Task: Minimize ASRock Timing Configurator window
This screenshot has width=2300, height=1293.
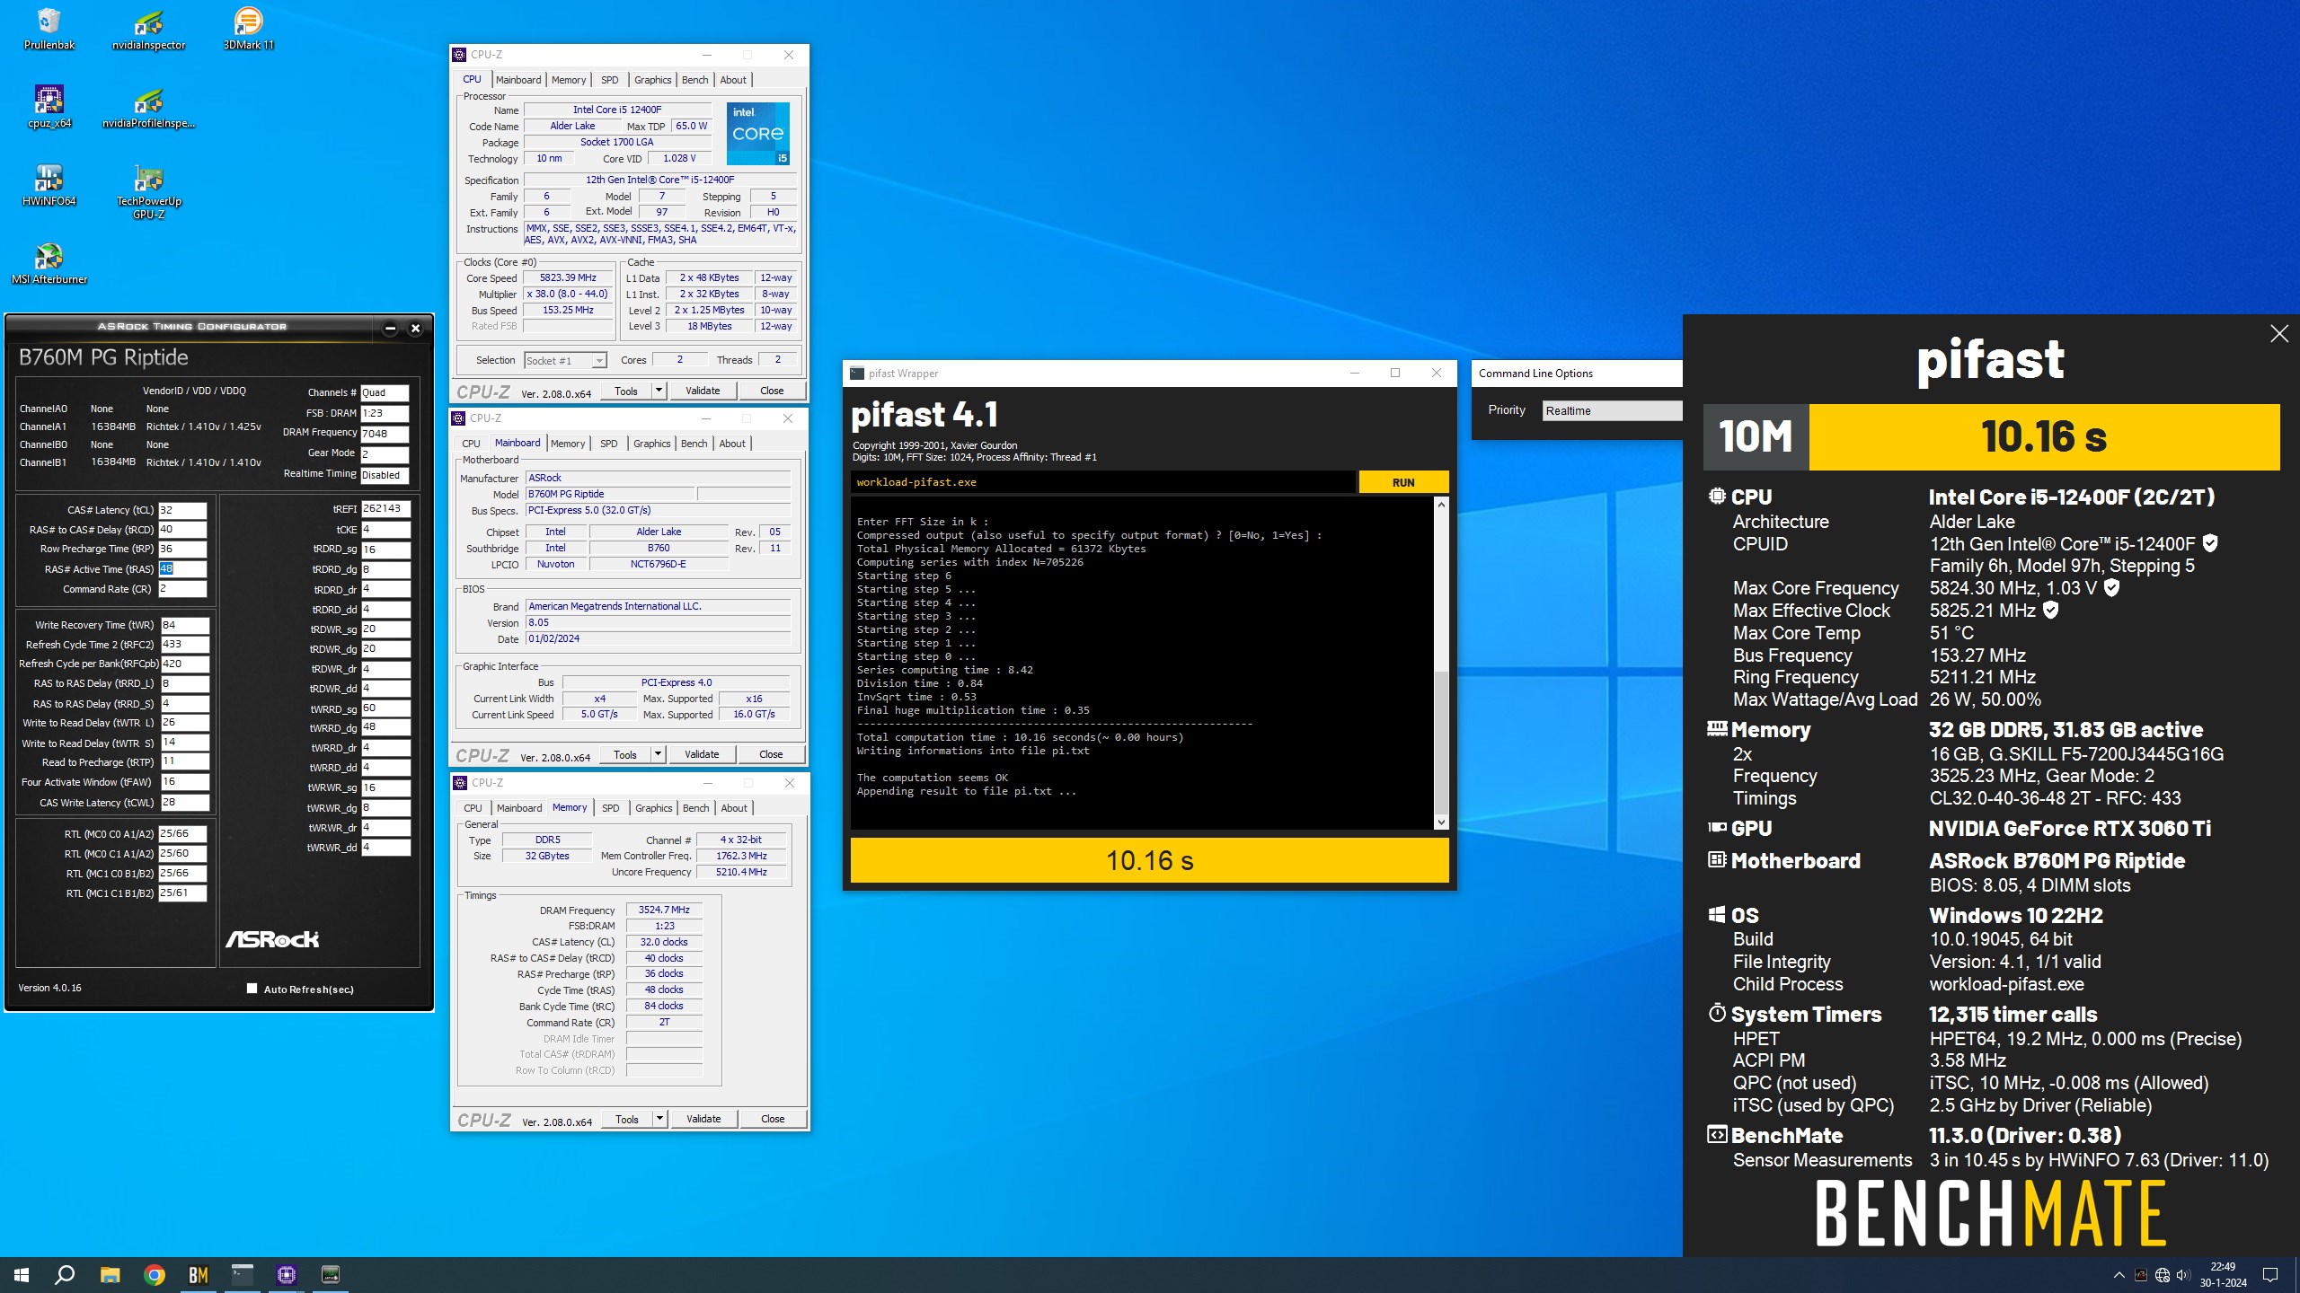Action: (x=390, y=328)
